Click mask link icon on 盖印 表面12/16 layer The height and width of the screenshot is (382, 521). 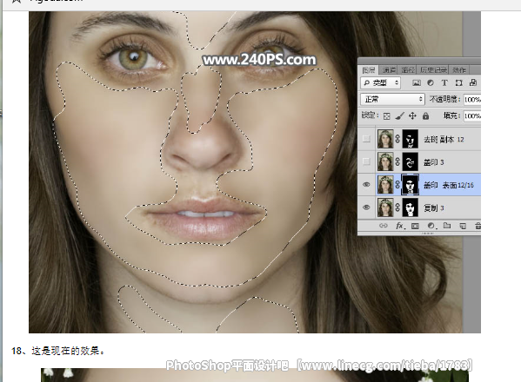point(397,185)
